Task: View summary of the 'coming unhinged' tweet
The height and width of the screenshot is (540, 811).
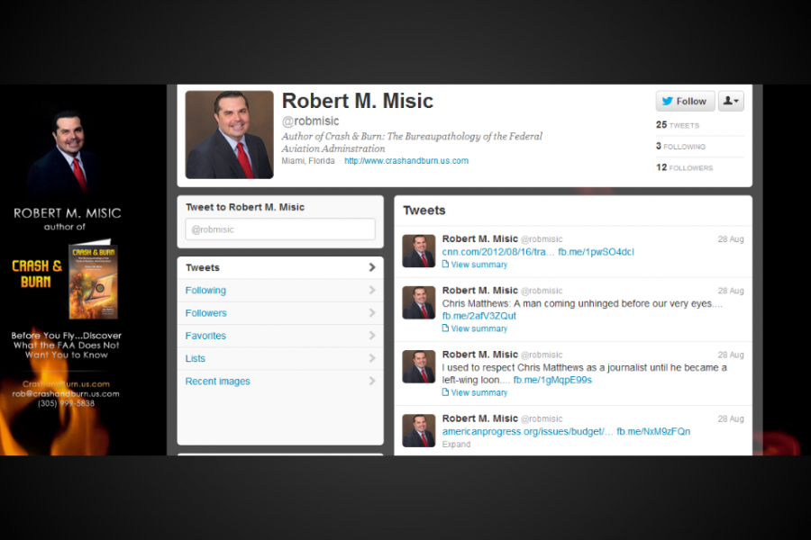Action: [x=479, y=328]
